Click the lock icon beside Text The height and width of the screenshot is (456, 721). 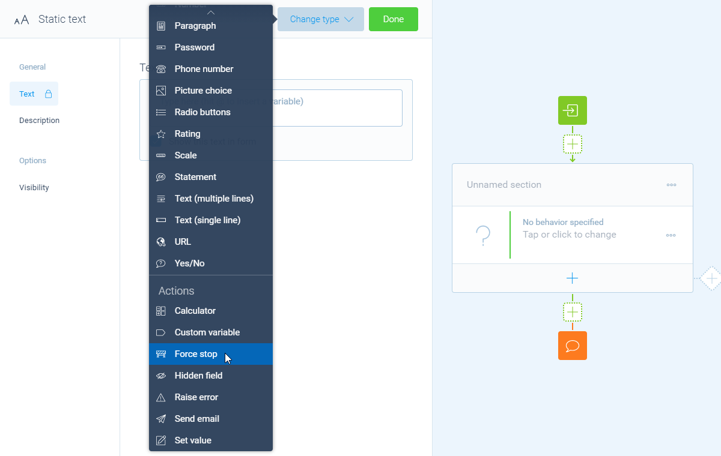point(48,94)
